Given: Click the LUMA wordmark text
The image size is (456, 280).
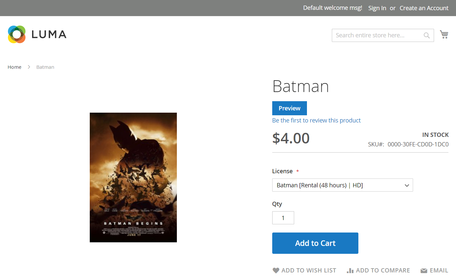Looking at the screenshot, I should coord(49,34).
